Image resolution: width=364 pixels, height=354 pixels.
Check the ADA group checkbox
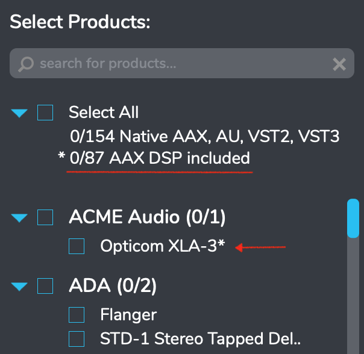pos(45,286)
